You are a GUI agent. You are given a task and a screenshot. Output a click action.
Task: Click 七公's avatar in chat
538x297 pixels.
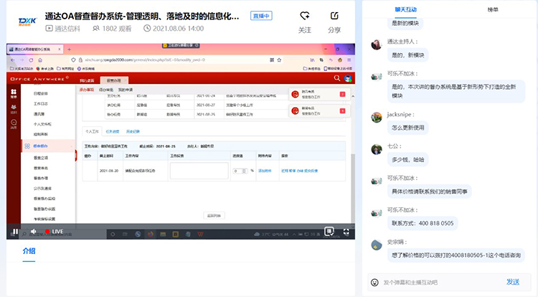coord(377,149)
